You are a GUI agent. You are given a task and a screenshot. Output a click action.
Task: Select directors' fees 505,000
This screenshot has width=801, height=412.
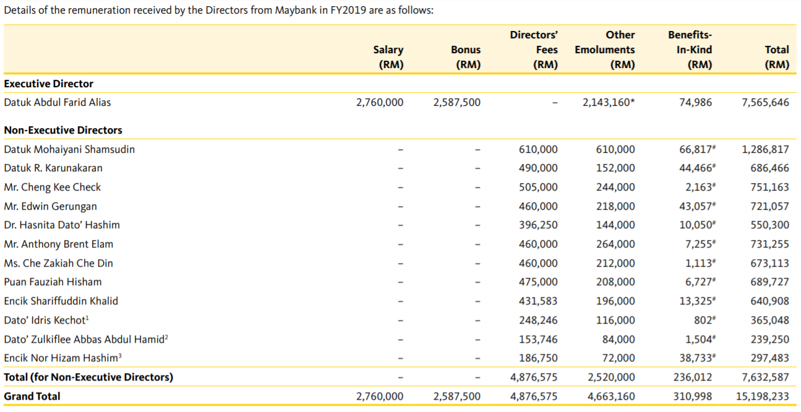pyautogui.click(x=538, y=187)
